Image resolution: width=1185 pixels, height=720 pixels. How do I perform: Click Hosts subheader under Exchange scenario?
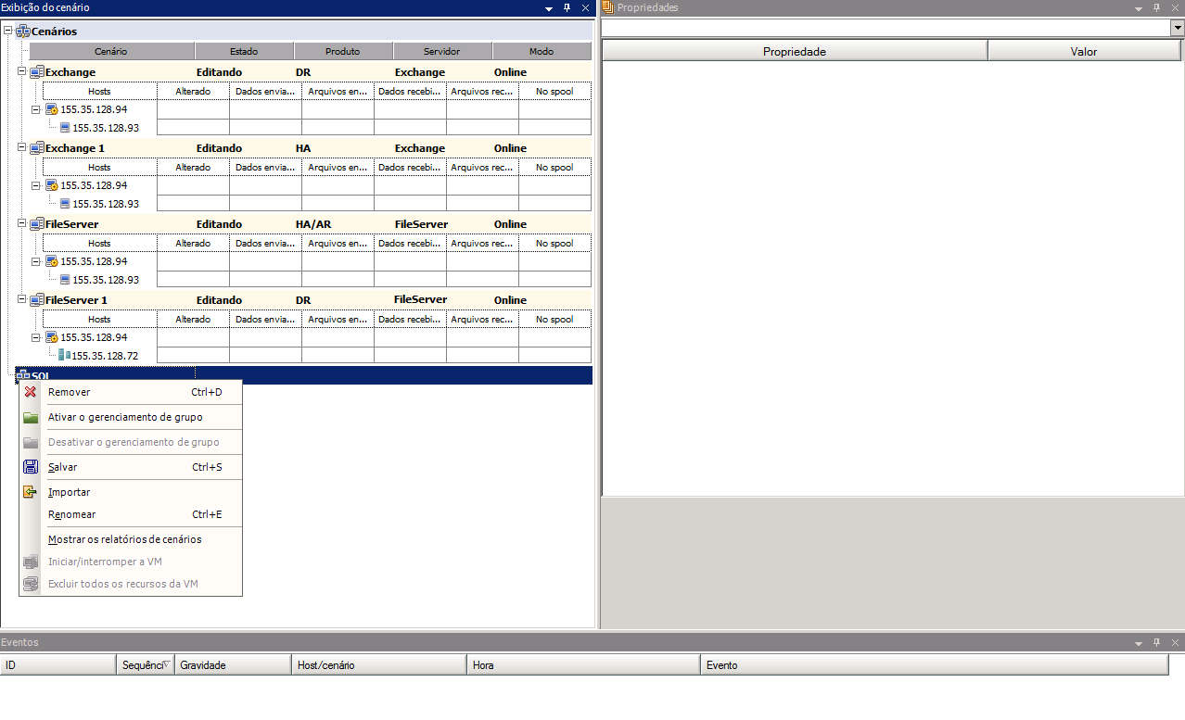pyautogui.click(x=99, y=91)
